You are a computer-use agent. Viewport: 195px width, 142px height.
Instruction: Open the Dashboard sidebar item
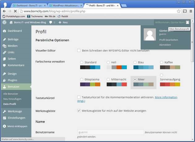[15, 31]
